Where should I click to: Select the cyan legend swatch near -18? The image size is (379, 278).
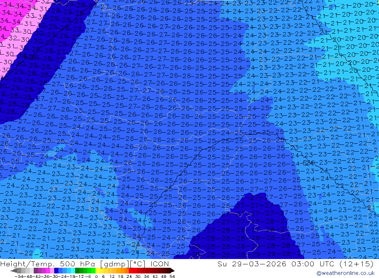pyautogui.click(x=73, y=271)
